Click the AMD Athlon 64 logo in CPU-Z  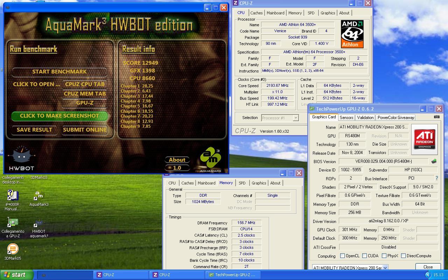click(x=352, y=34)
